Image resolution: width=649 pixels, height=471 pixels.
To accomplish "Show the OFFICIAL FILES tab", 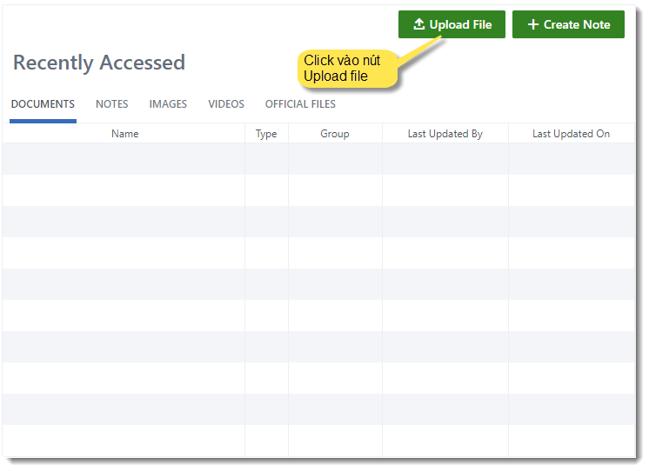I will click(x=300, y=104).
